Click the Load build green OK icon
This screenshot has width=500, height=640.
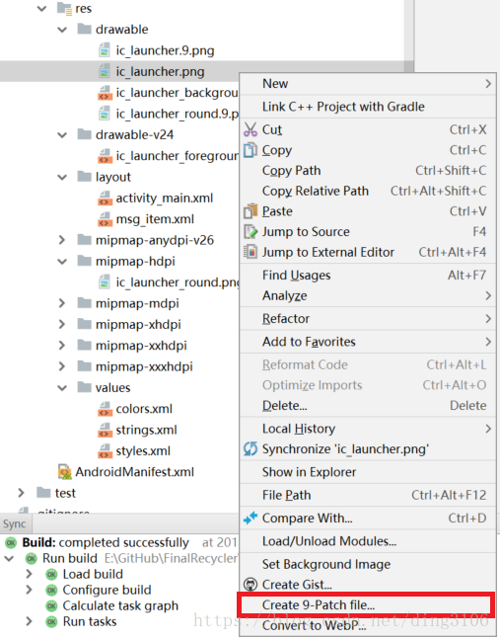tap(51, 574)
